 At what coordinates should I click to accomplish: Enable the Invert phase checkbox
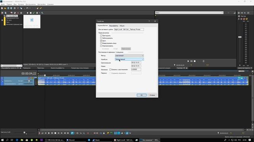pyautogui.click(x=101, y=43)
